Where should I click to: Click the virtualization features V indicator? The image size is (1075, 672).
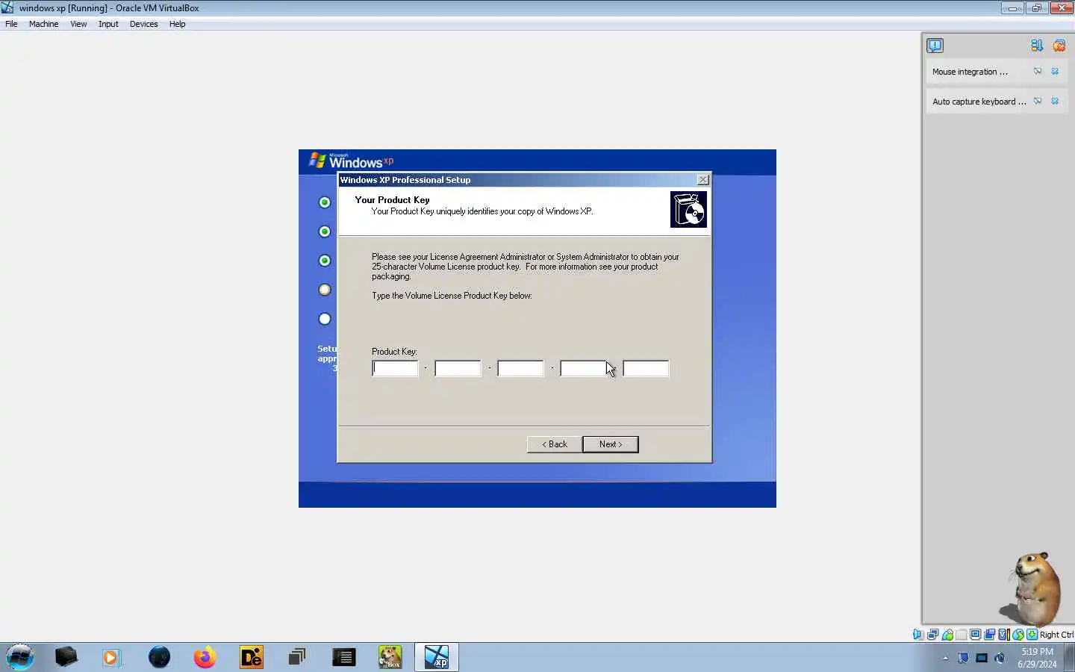(x=1003, y=634)
